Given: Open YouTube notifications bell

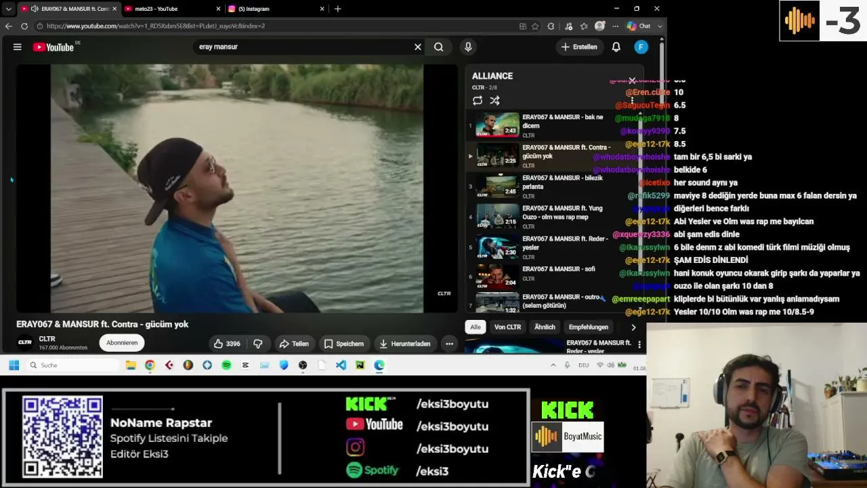Looking at the screenshot, I should coord(616,47).
